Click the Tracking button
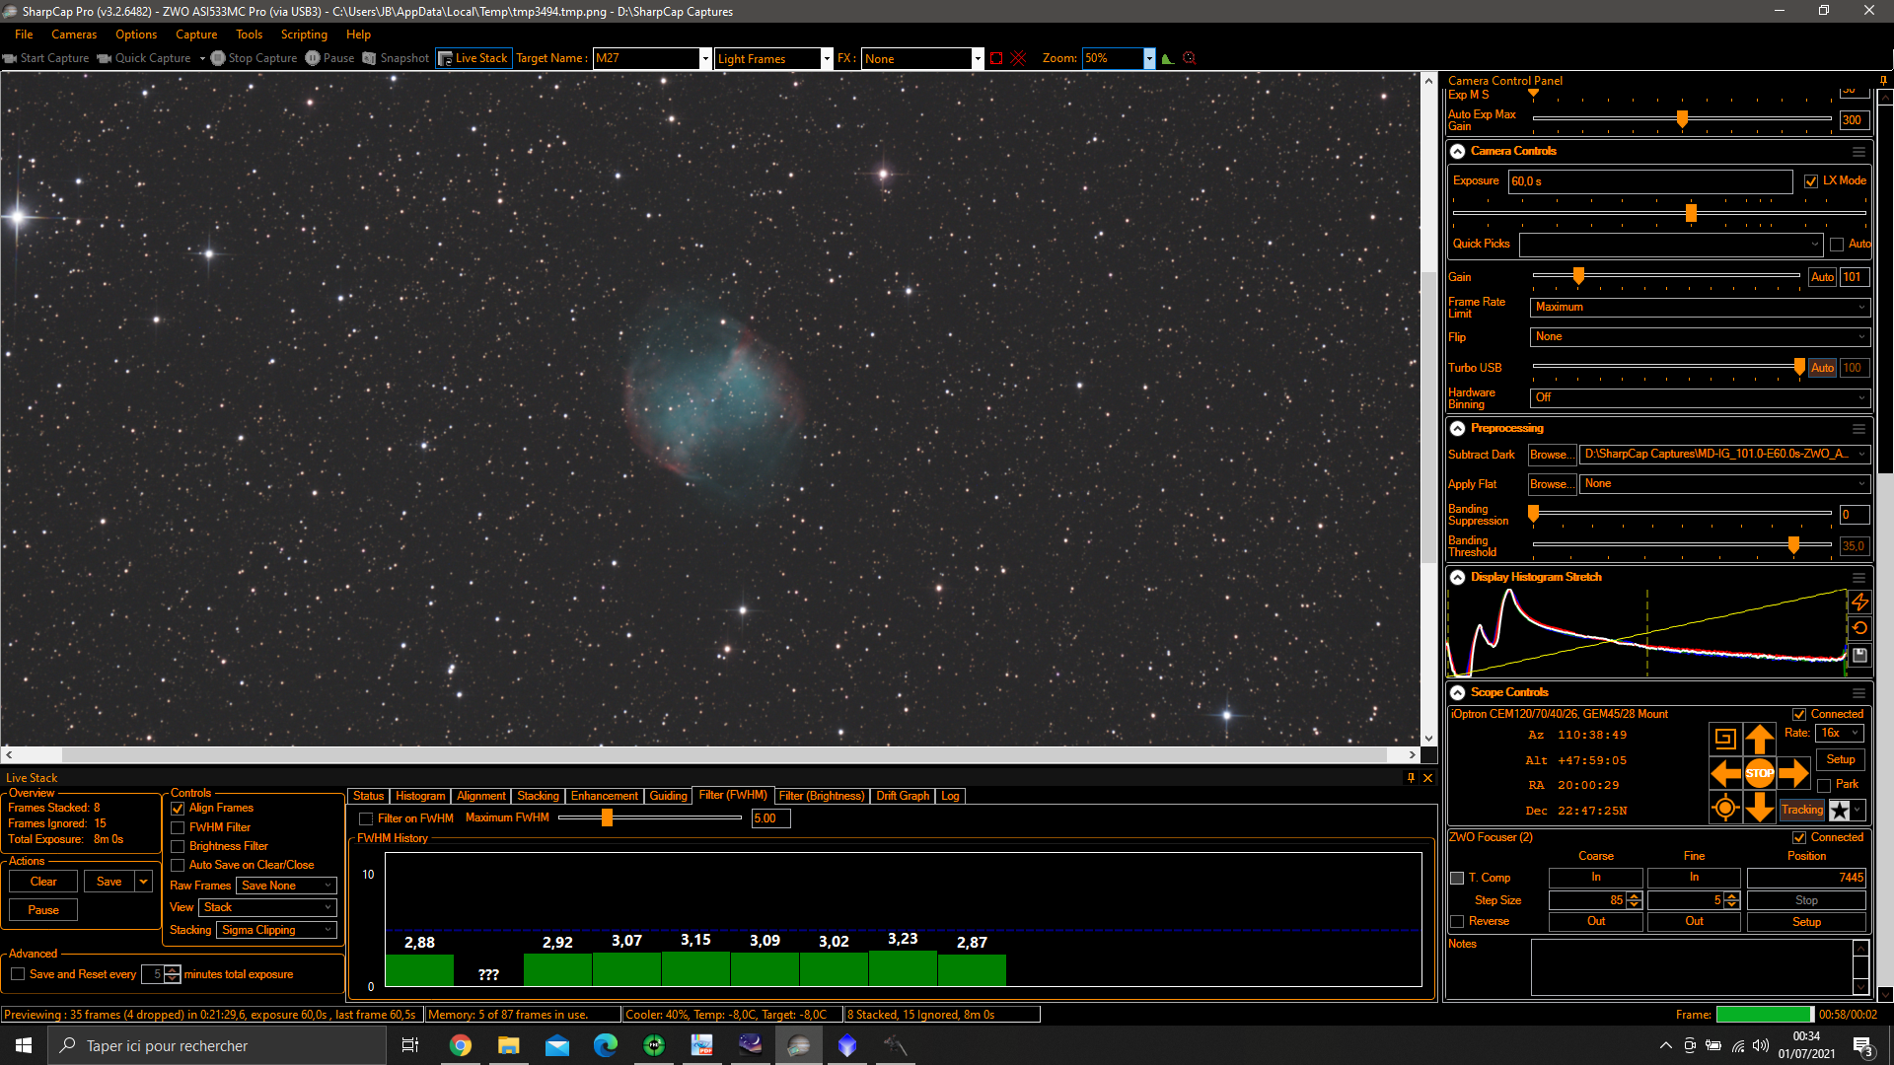The image size is (1894, 1065). point(1802,810)
